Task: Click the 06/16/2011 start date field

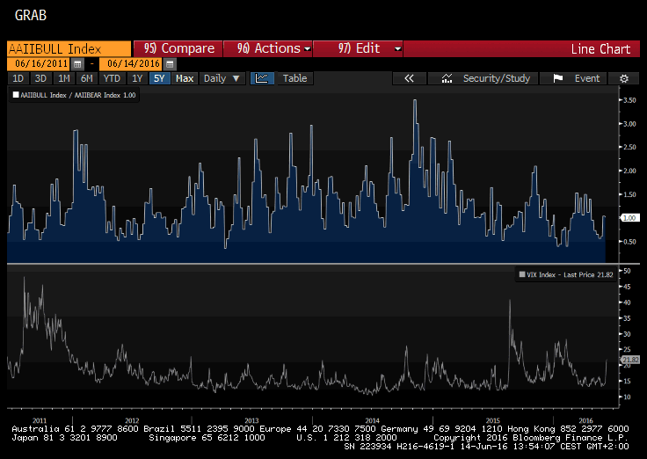Action: [38, 64]
